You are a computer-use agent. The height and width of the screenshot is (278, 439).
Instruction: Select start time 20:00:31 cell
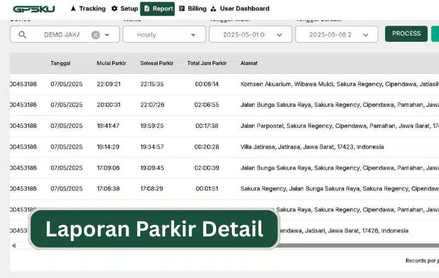pyautogui.click(x=109, y=105)
